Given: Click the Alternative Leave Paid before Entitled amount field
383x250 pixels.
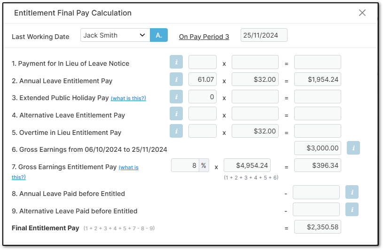Looking at the screenshot, I should 316,210.
